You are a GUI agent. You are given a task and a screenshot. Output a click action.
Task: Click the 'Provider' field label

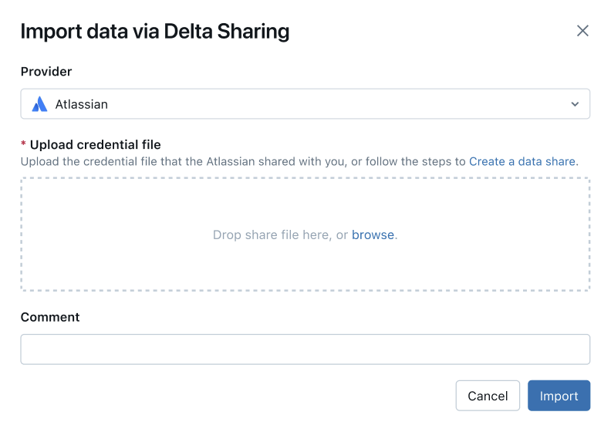point(46,72)
